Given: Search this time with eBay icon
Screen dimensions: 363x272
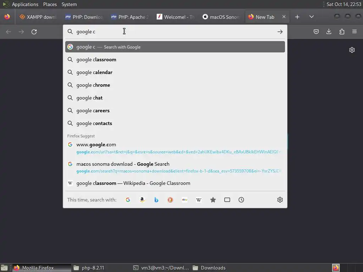Looking at the screenshot, I should pyautogui.click(x=185, y=200).
